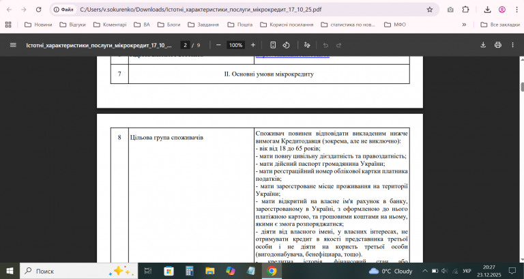
Task: Download the PDF from viewer toolbar
Action: [x=483, y=45]
